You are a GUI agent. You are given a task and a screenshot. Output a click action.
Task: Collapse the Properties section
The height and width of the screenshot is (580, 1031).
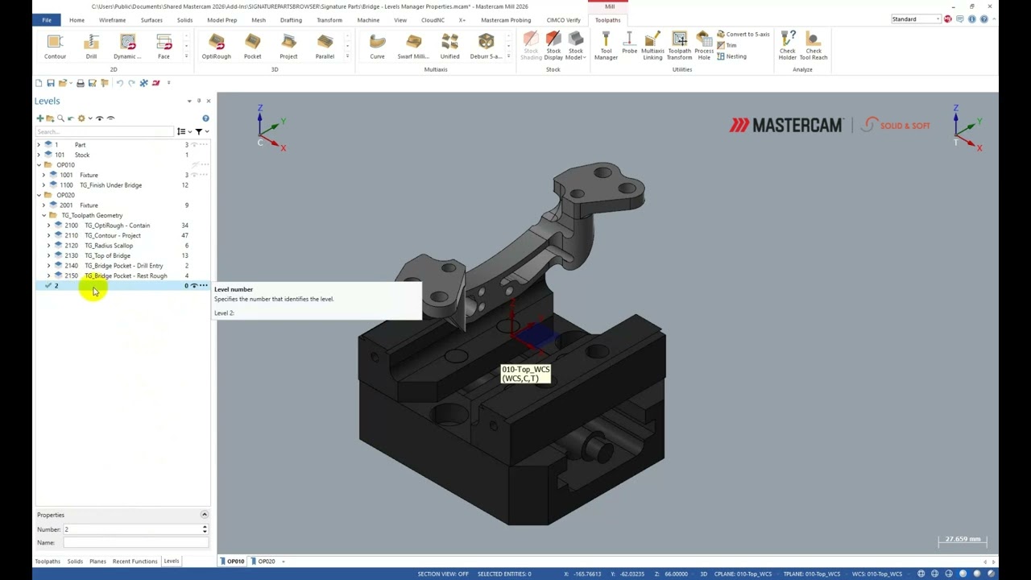204,515
